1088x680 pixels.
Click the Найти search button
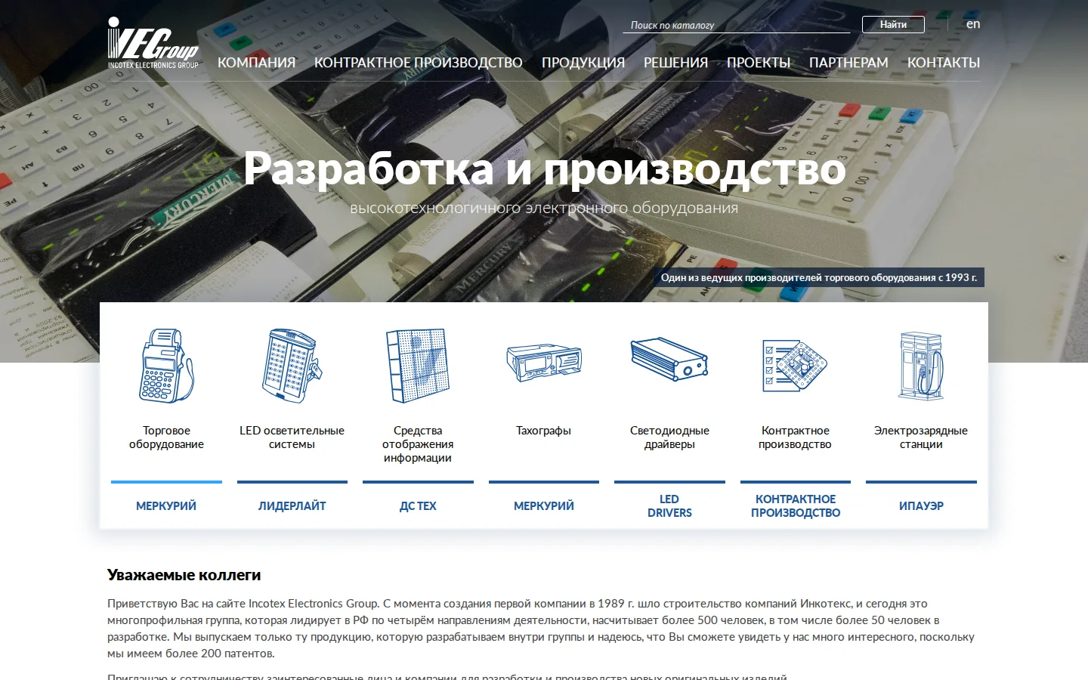(893, 25)
